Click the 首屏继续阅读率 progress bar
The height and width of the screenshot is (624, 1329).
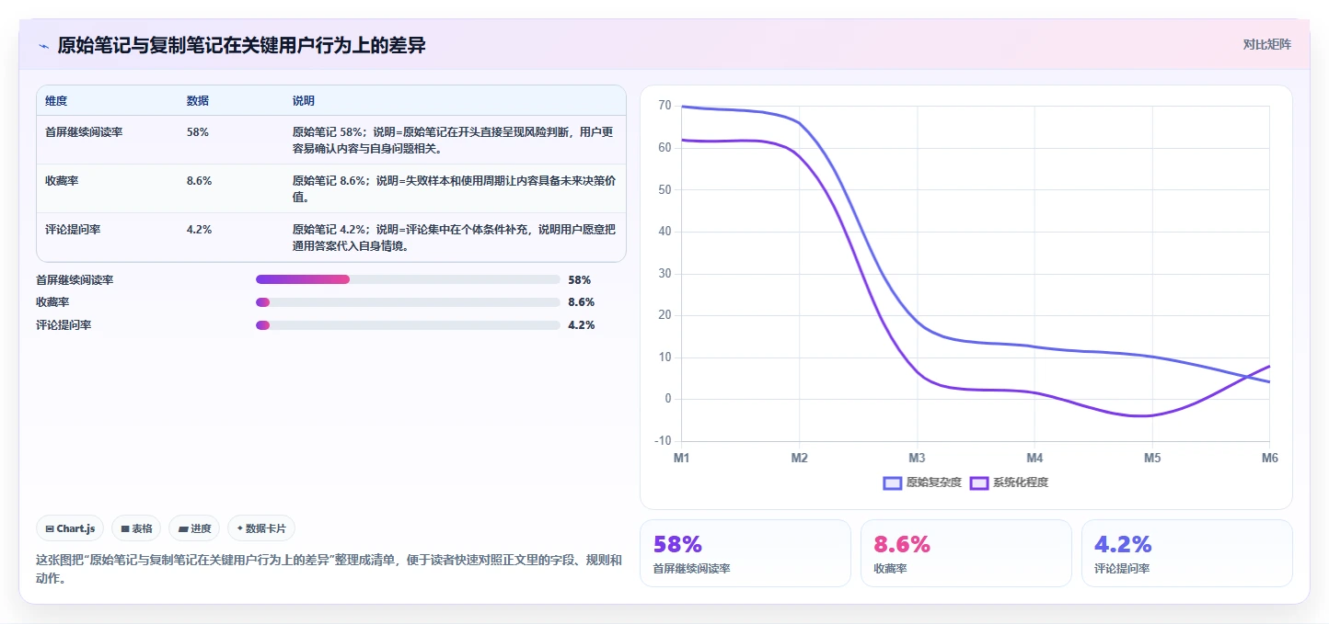[x=408, y=279]
